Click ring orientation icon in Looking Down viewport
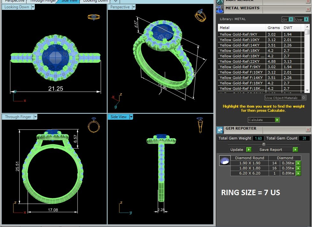 tap(94, 17)
